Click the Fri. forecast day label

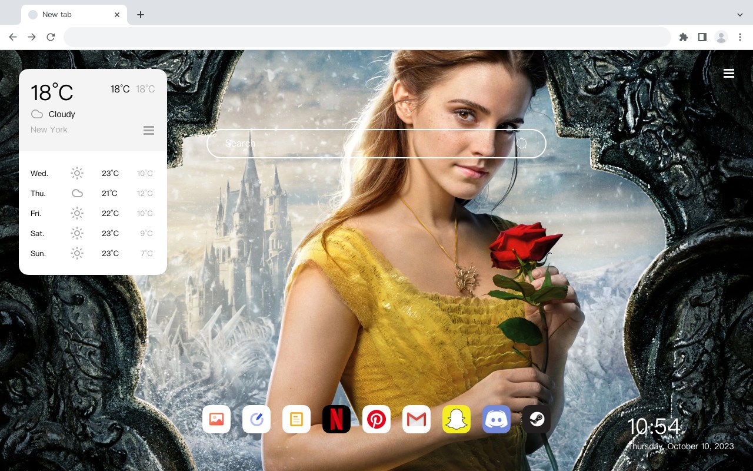[37, 213]
